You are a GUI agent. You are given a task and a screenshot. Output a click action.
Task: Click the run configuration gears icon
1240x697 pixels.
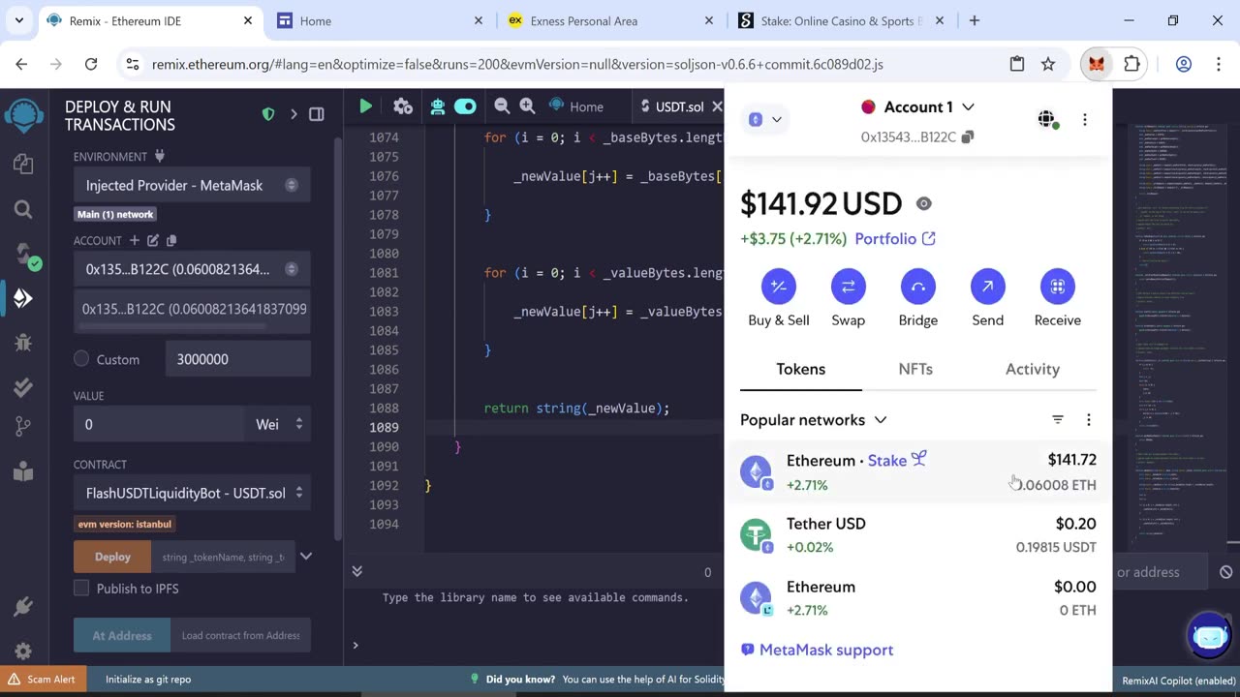coord(403,106)
